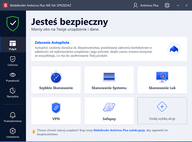This screenshot has height=142, width=192.
Task: Open the VPN shield tile
Action: 56,110
